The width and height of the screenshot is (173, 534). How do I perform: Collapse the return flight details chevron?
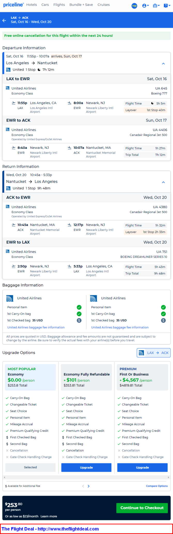tap(163, 182)
